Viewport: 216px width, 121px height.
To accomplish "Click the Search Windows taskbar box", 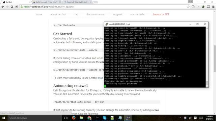I will tap(34, 118).
